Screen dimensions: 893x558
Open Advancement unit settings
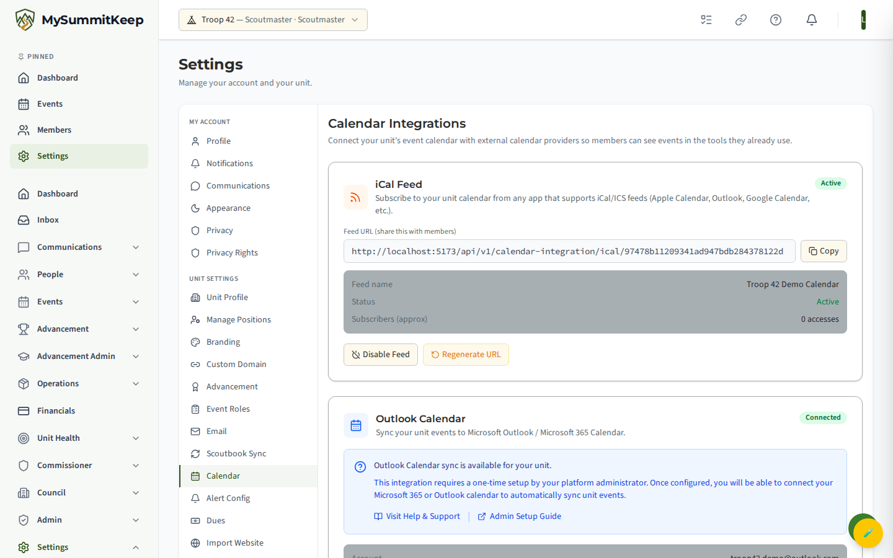coord(248,387)
